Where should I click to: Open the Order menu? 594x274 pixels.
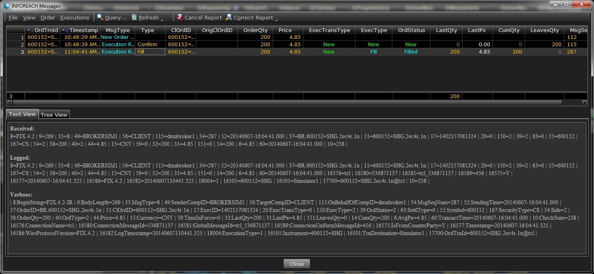point(48,17)
